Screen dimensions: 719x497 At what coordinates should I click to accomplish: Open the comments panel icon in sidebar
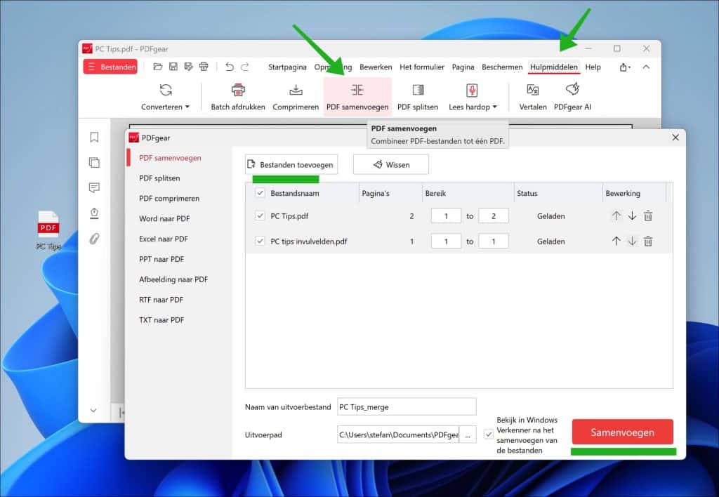click(x=95, y=187)
